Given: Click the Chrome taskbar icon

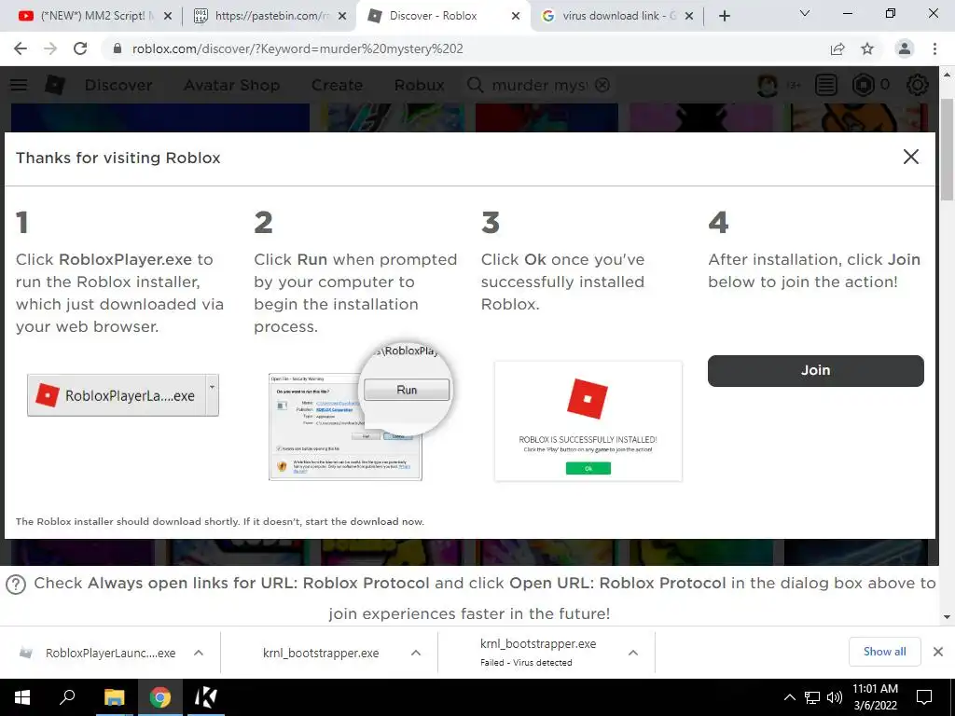Looking at the screenshot, I should 160,697.
